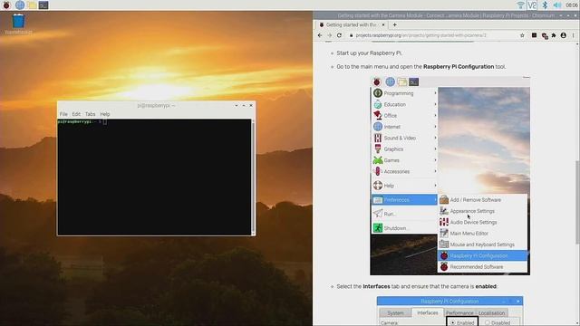Click the terminal window's vertical scrollbar
Screen dimensions: 580x326
[253, 177]
